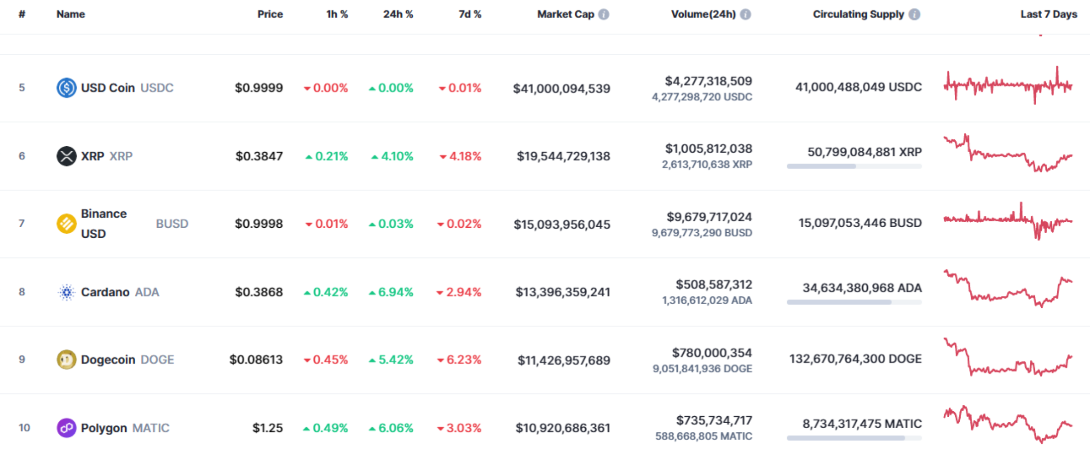This screenshot has height=460, width=1090.
Task: Click the Binance USD logo icon
Action: pos(66,224)
